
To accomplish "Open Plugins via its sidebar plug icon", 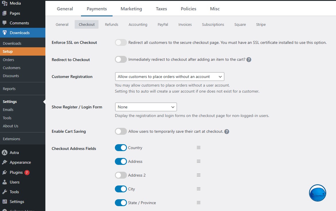I will 5,172.
